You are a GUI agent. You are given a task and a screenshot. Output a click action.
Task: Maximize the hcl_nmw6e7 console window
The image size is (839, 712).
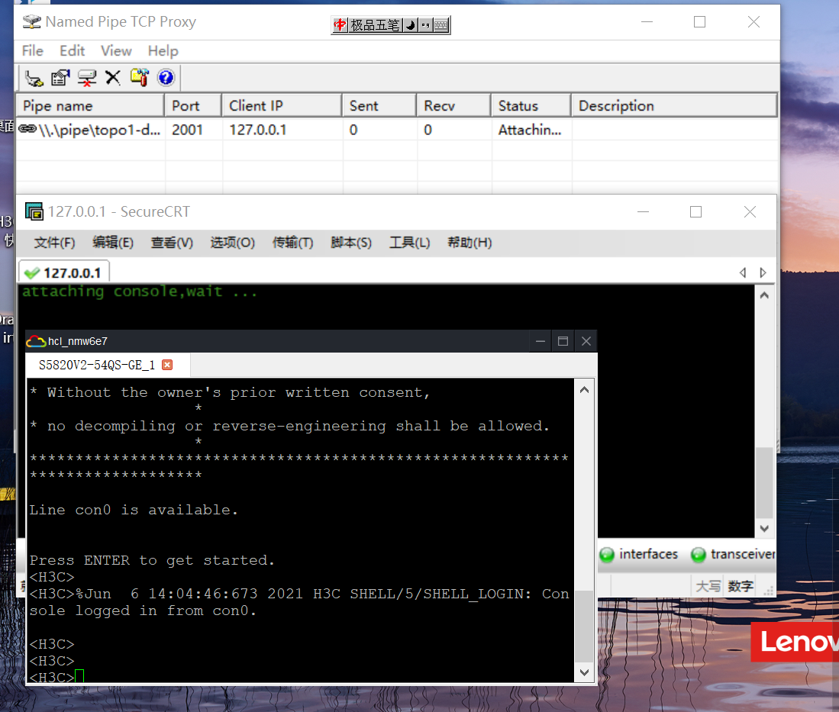[x=563, y=341]
